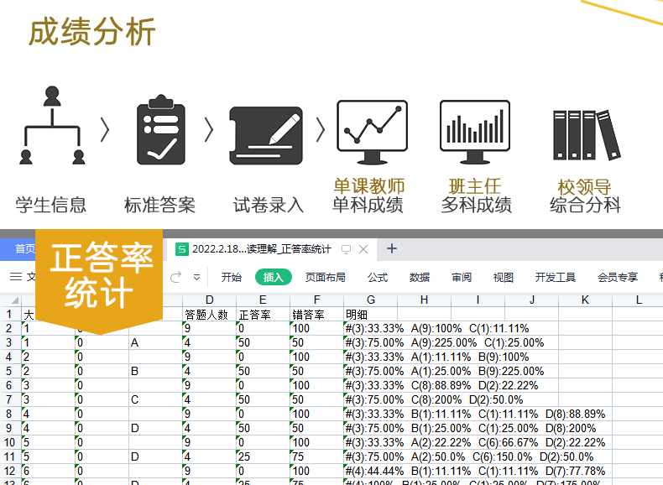The height and width of the screenshot is (485, 663).
Task: Switch to the 首页 tab
Action: pos(24,248)
